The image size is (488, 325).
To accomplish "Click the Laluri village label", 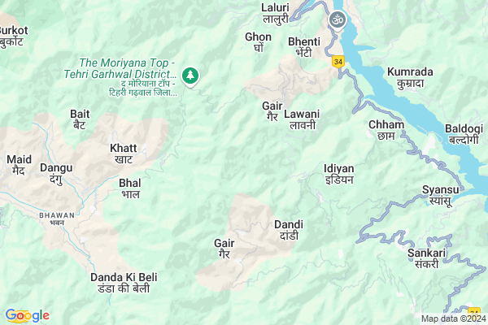I will [x=276, y=13].
